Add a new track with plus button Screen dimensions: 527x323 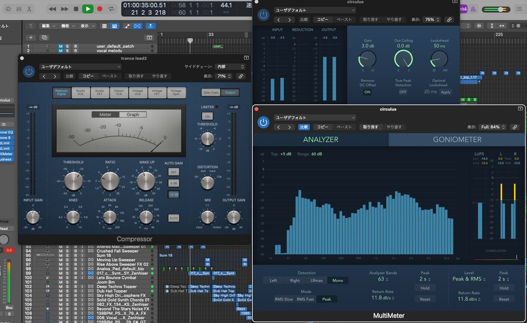(x=31, y=38)
